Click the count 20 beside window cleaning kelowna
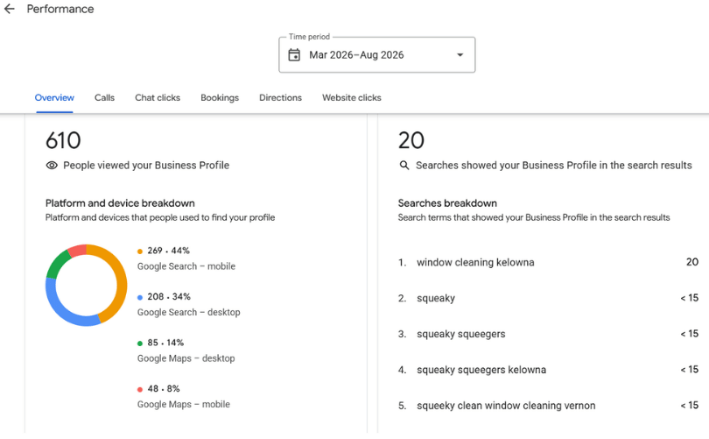Image resolution: width=709 pixels, height=439 pixels. (692, 262)
